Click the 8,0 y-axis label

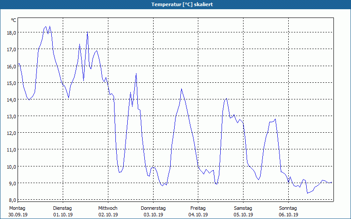(12, 200)
